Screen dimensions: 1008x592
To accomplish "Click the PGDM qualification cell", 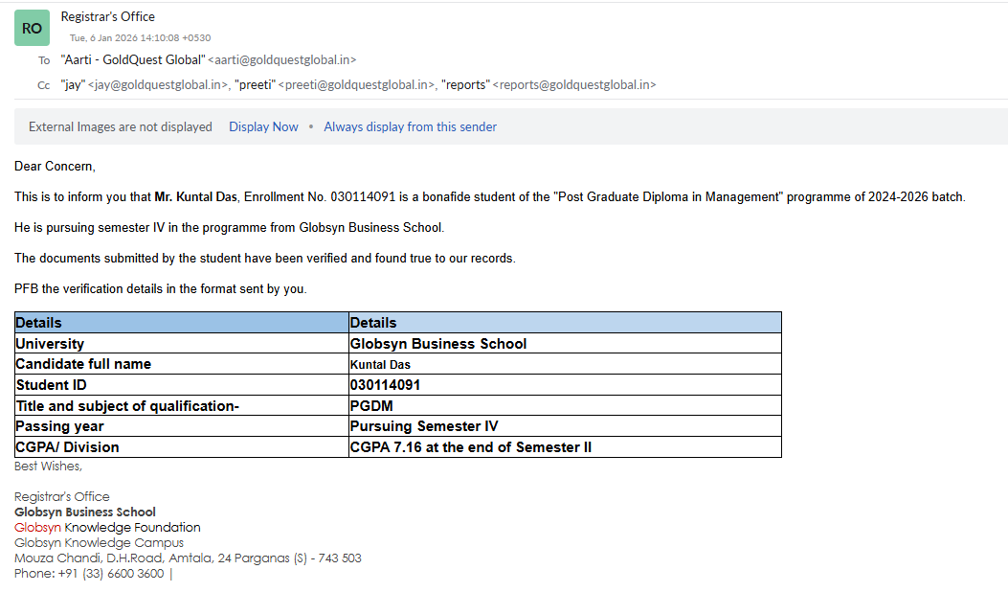I will 371,406.
